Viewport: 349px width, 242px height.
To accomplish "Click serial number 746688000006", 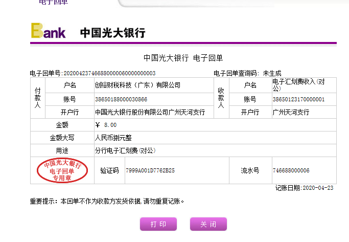I will (291, 170).
